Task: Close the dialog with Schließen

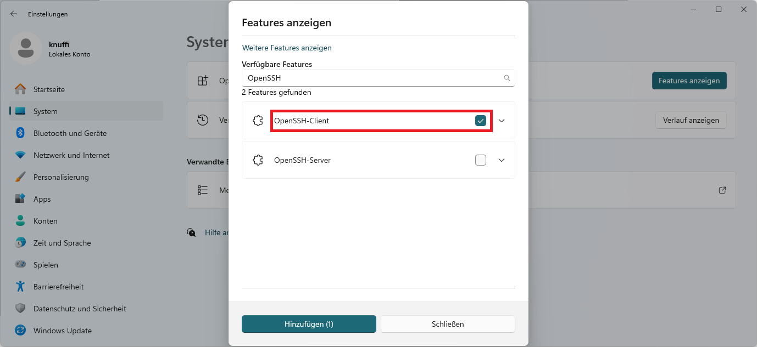Action: (x=447, y=323)
